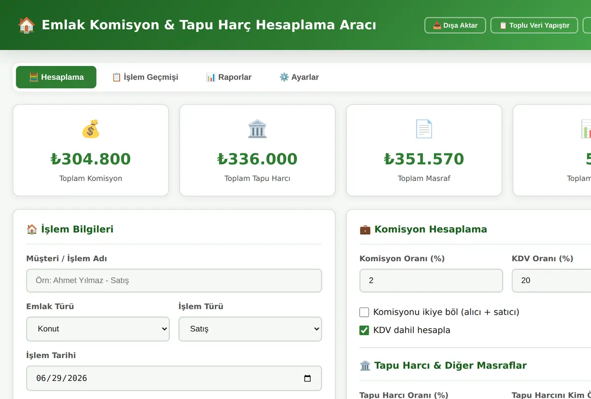
Task: Click the Tapu Harcı Oranı (%) label
Action: point(404,395)
